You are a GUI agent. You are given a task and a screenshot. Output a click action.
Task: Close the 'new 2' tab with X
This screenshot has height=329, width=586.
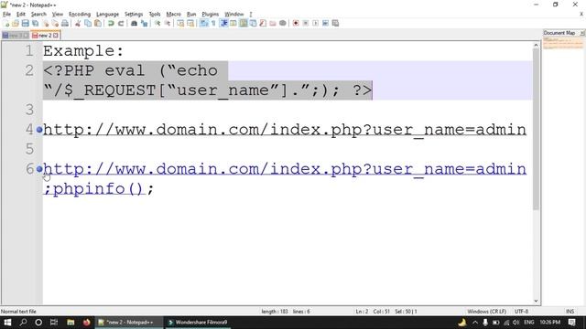[56, 36]
